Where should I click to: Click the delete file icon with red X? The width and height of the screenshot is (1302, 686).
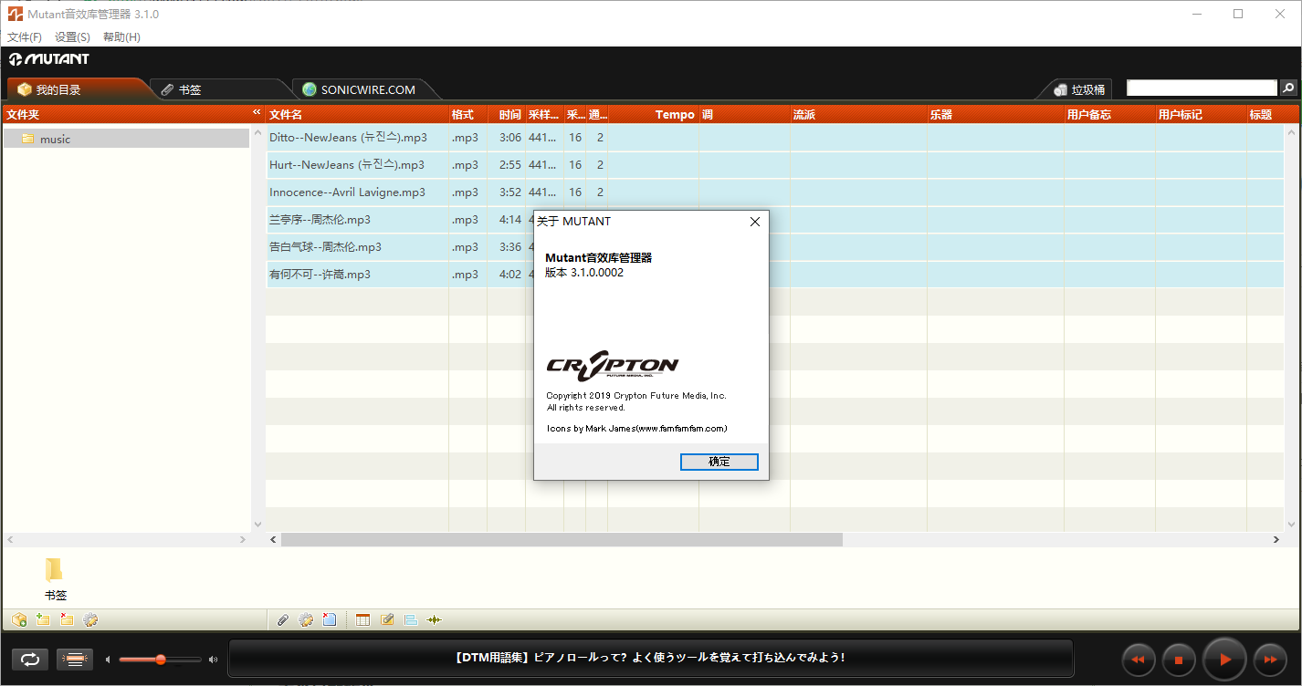point(330,620)
